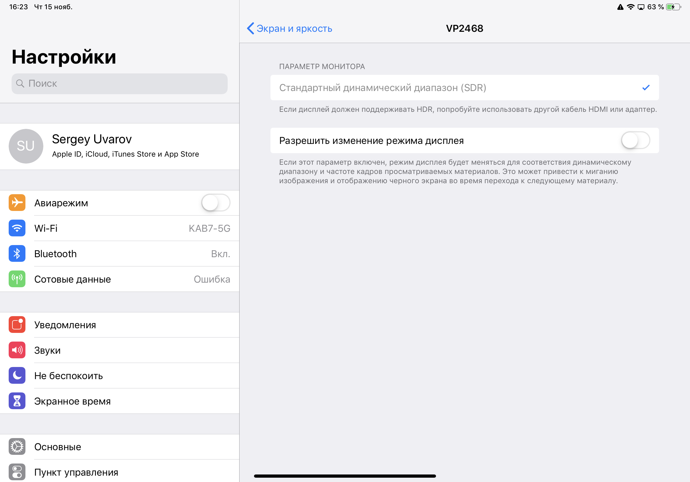Tap the green cellular data icon
This screenshot has width=690, height=482.
(17, 279)
